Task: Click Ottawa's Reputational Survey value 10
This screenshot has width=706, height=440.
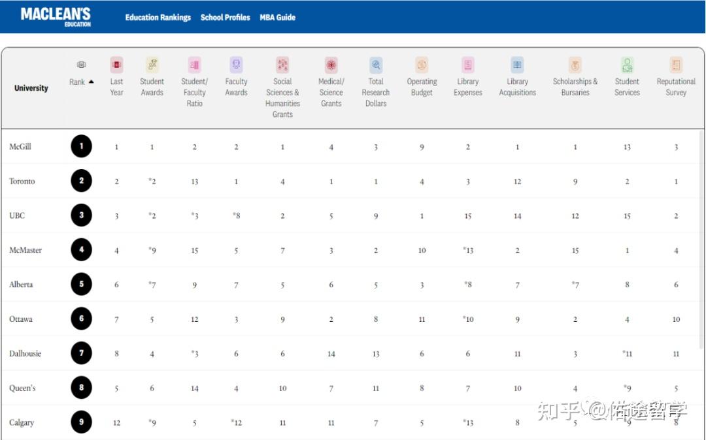Action: coord(676,319)
